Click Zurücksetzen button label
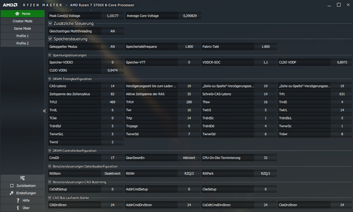353x212 pixels. [26, 186]
